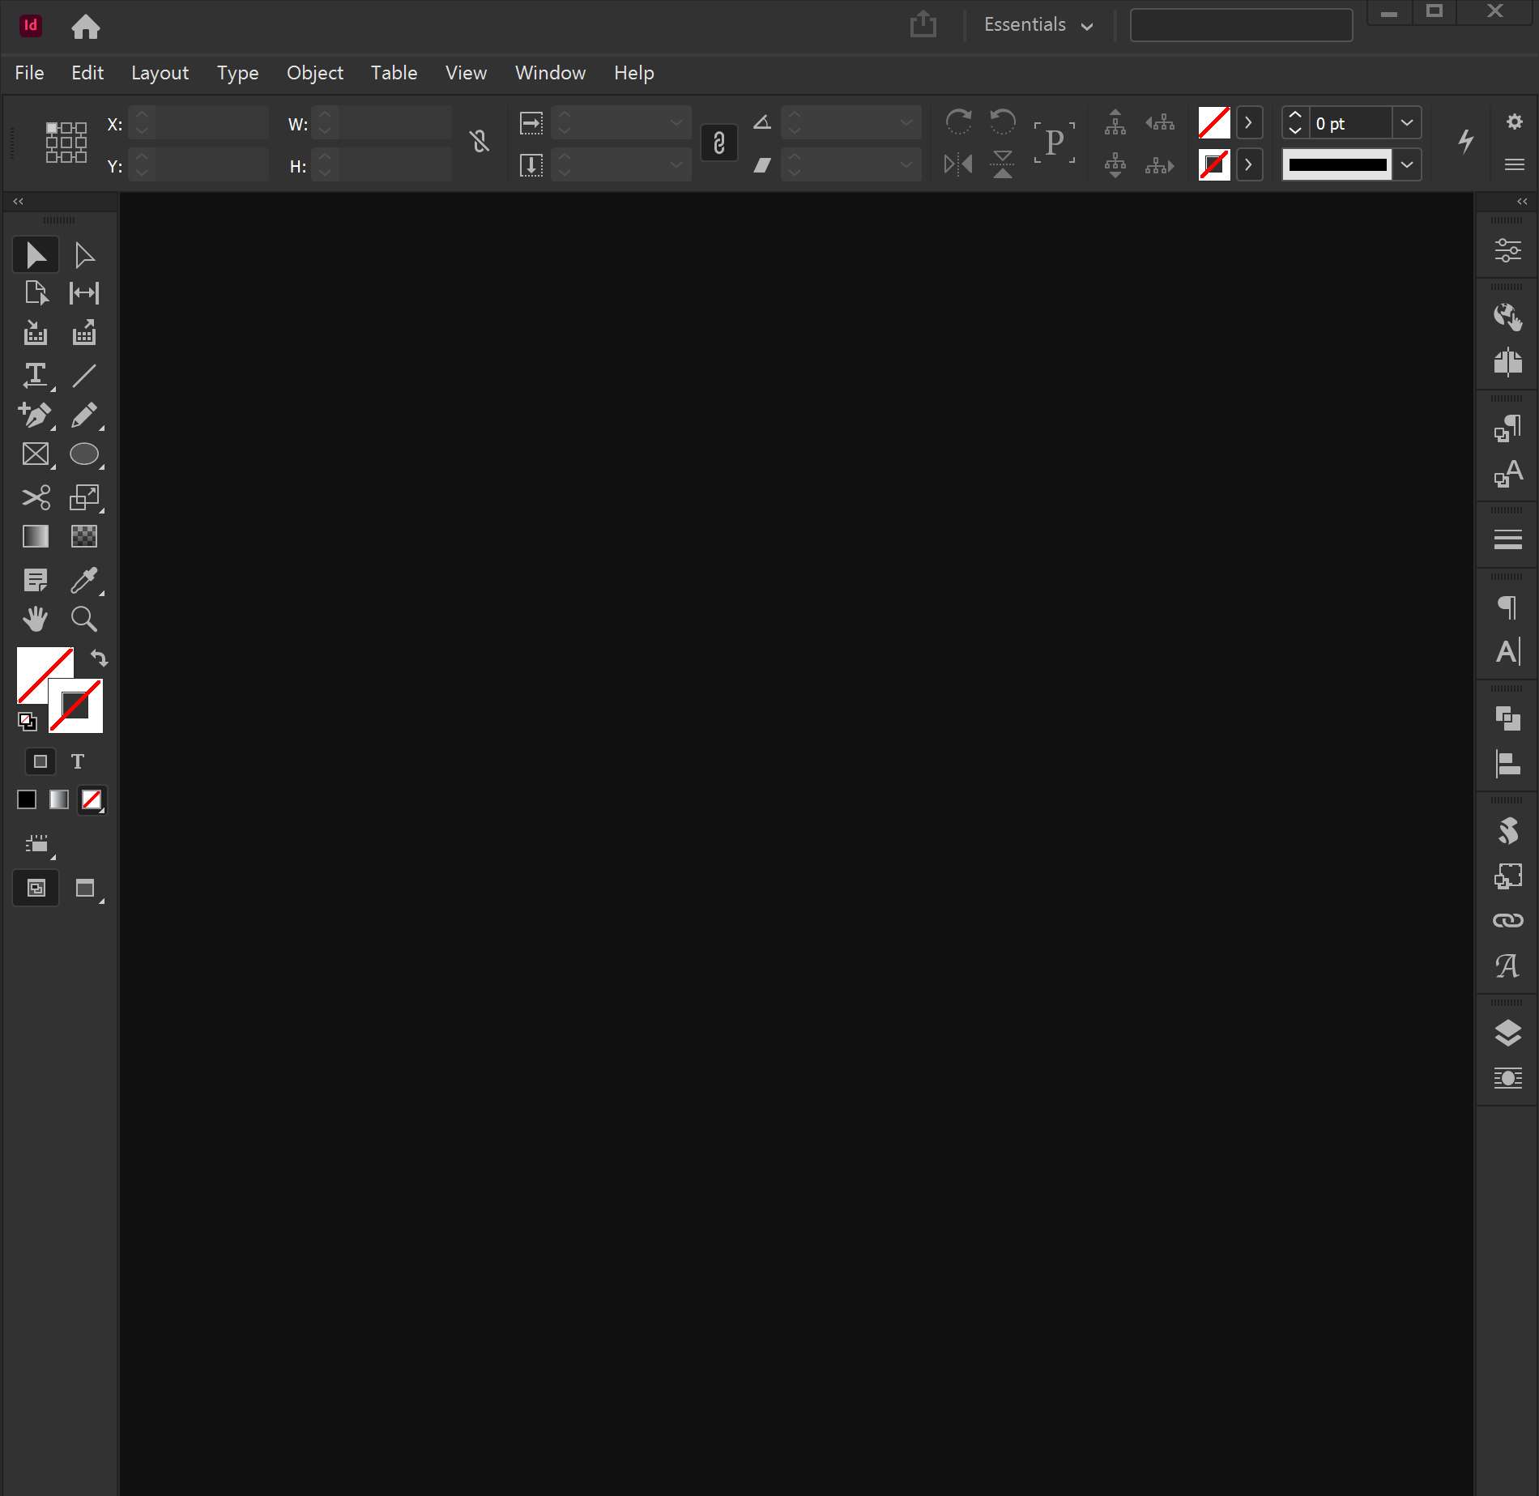Image resolution: width=1539 pixels, height=1496 pixels.
Task: Select the Scissors tool
Action: tap(36, 497)
